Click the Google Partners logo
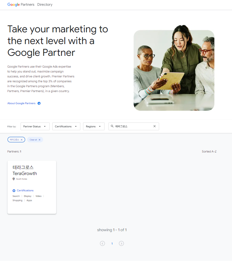Image resolution: width=232 pixels, height=271 pixels. click(20, 5)
